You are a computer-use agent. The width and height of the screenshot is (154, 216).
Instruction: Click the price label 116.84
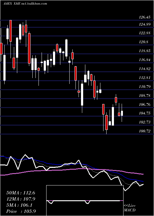145,60
